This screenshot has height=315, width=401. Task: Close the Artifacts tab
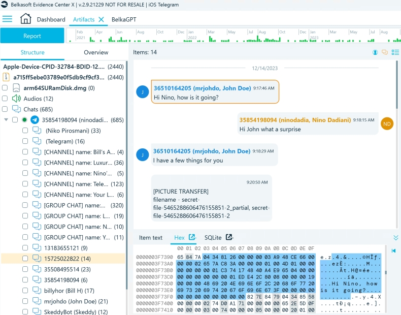point(101,19)
